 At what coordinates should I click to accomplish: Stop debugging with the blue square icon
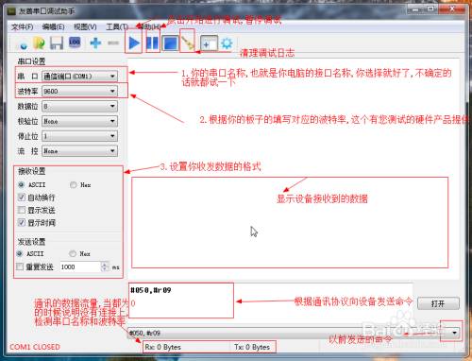pyautogui.click(x=170, y=43)
